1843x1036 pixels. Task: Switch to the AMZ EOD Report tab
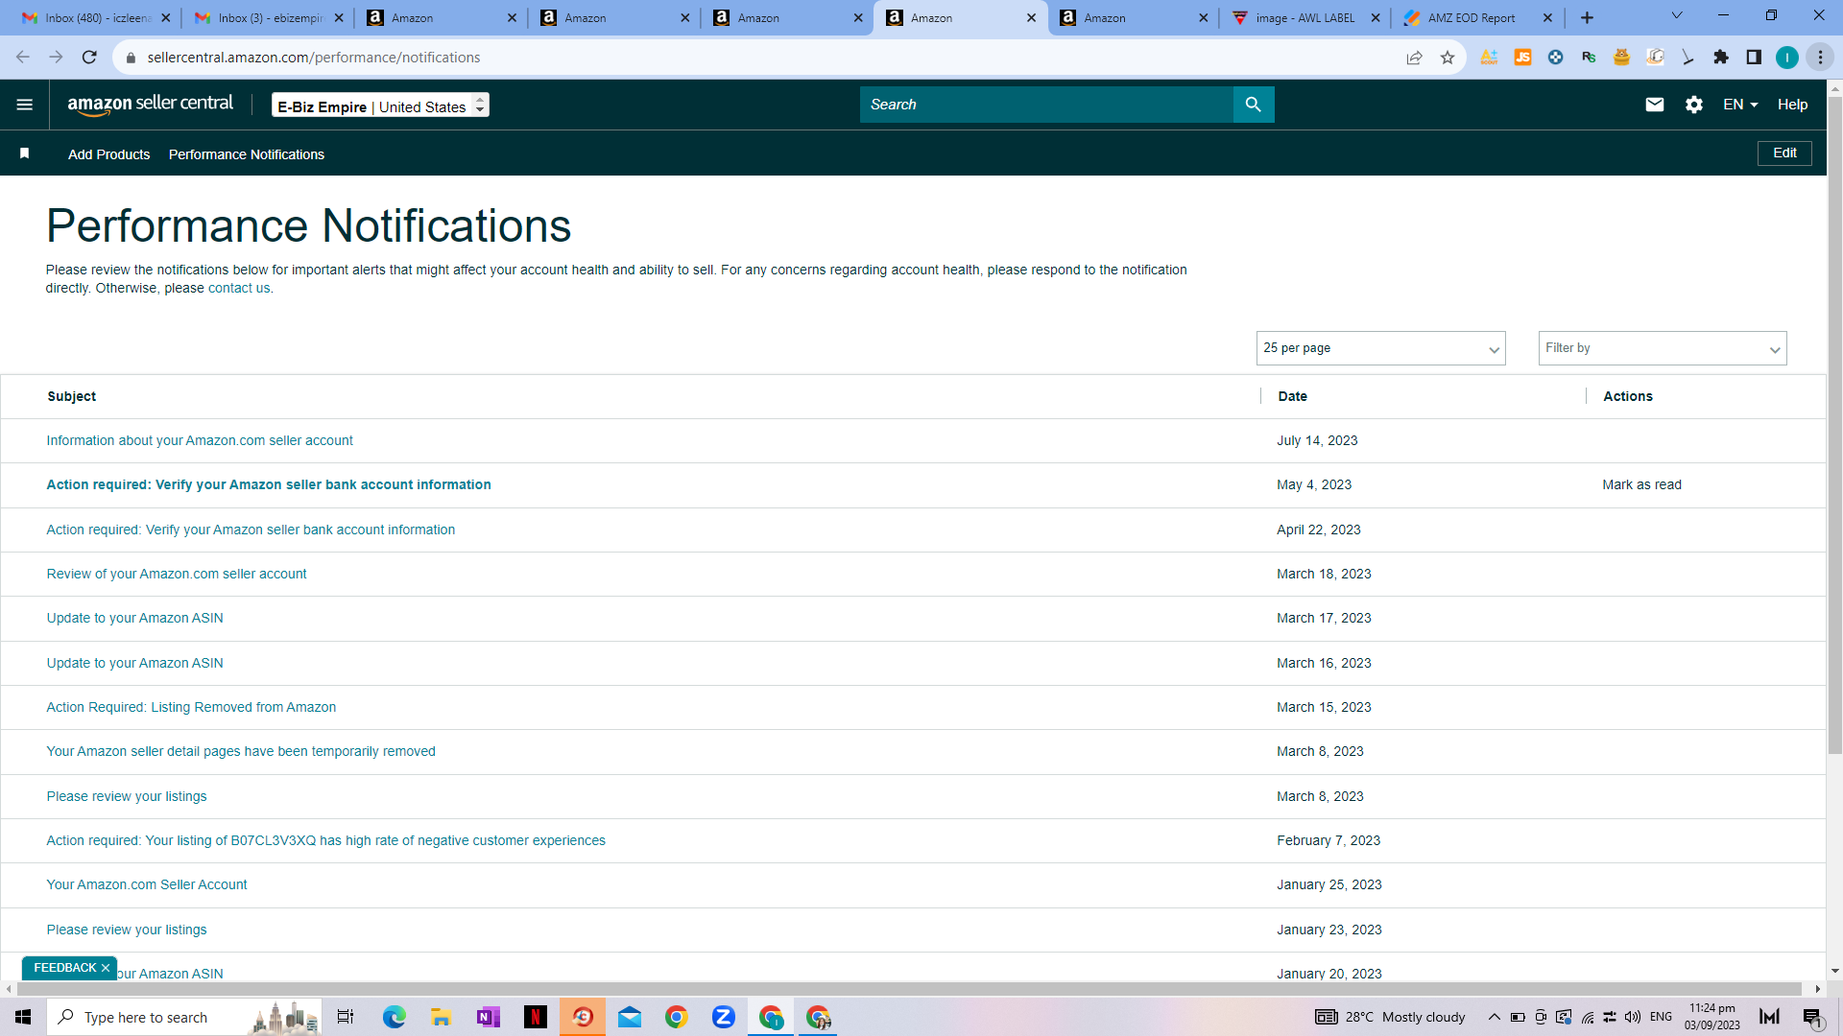tap(1478, 18)
